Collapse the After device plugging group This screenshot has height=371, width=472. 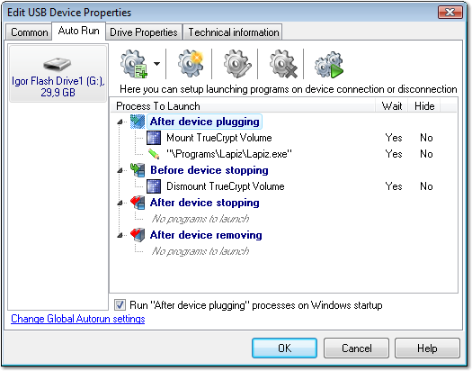[x=120, y=122]
